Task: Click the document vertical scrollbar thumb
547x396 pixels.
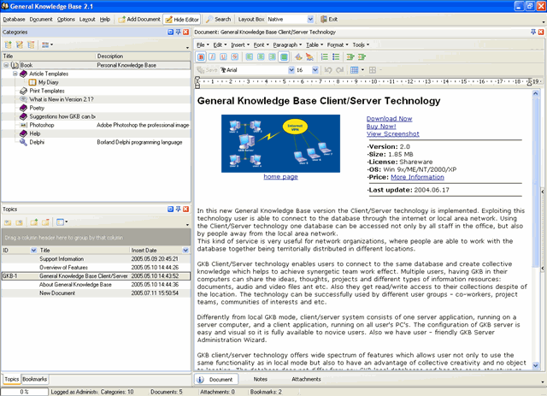Action: 536,181
